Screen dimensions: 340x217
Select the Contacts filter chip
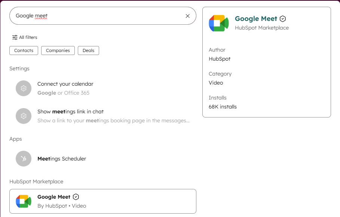[24, 51]
